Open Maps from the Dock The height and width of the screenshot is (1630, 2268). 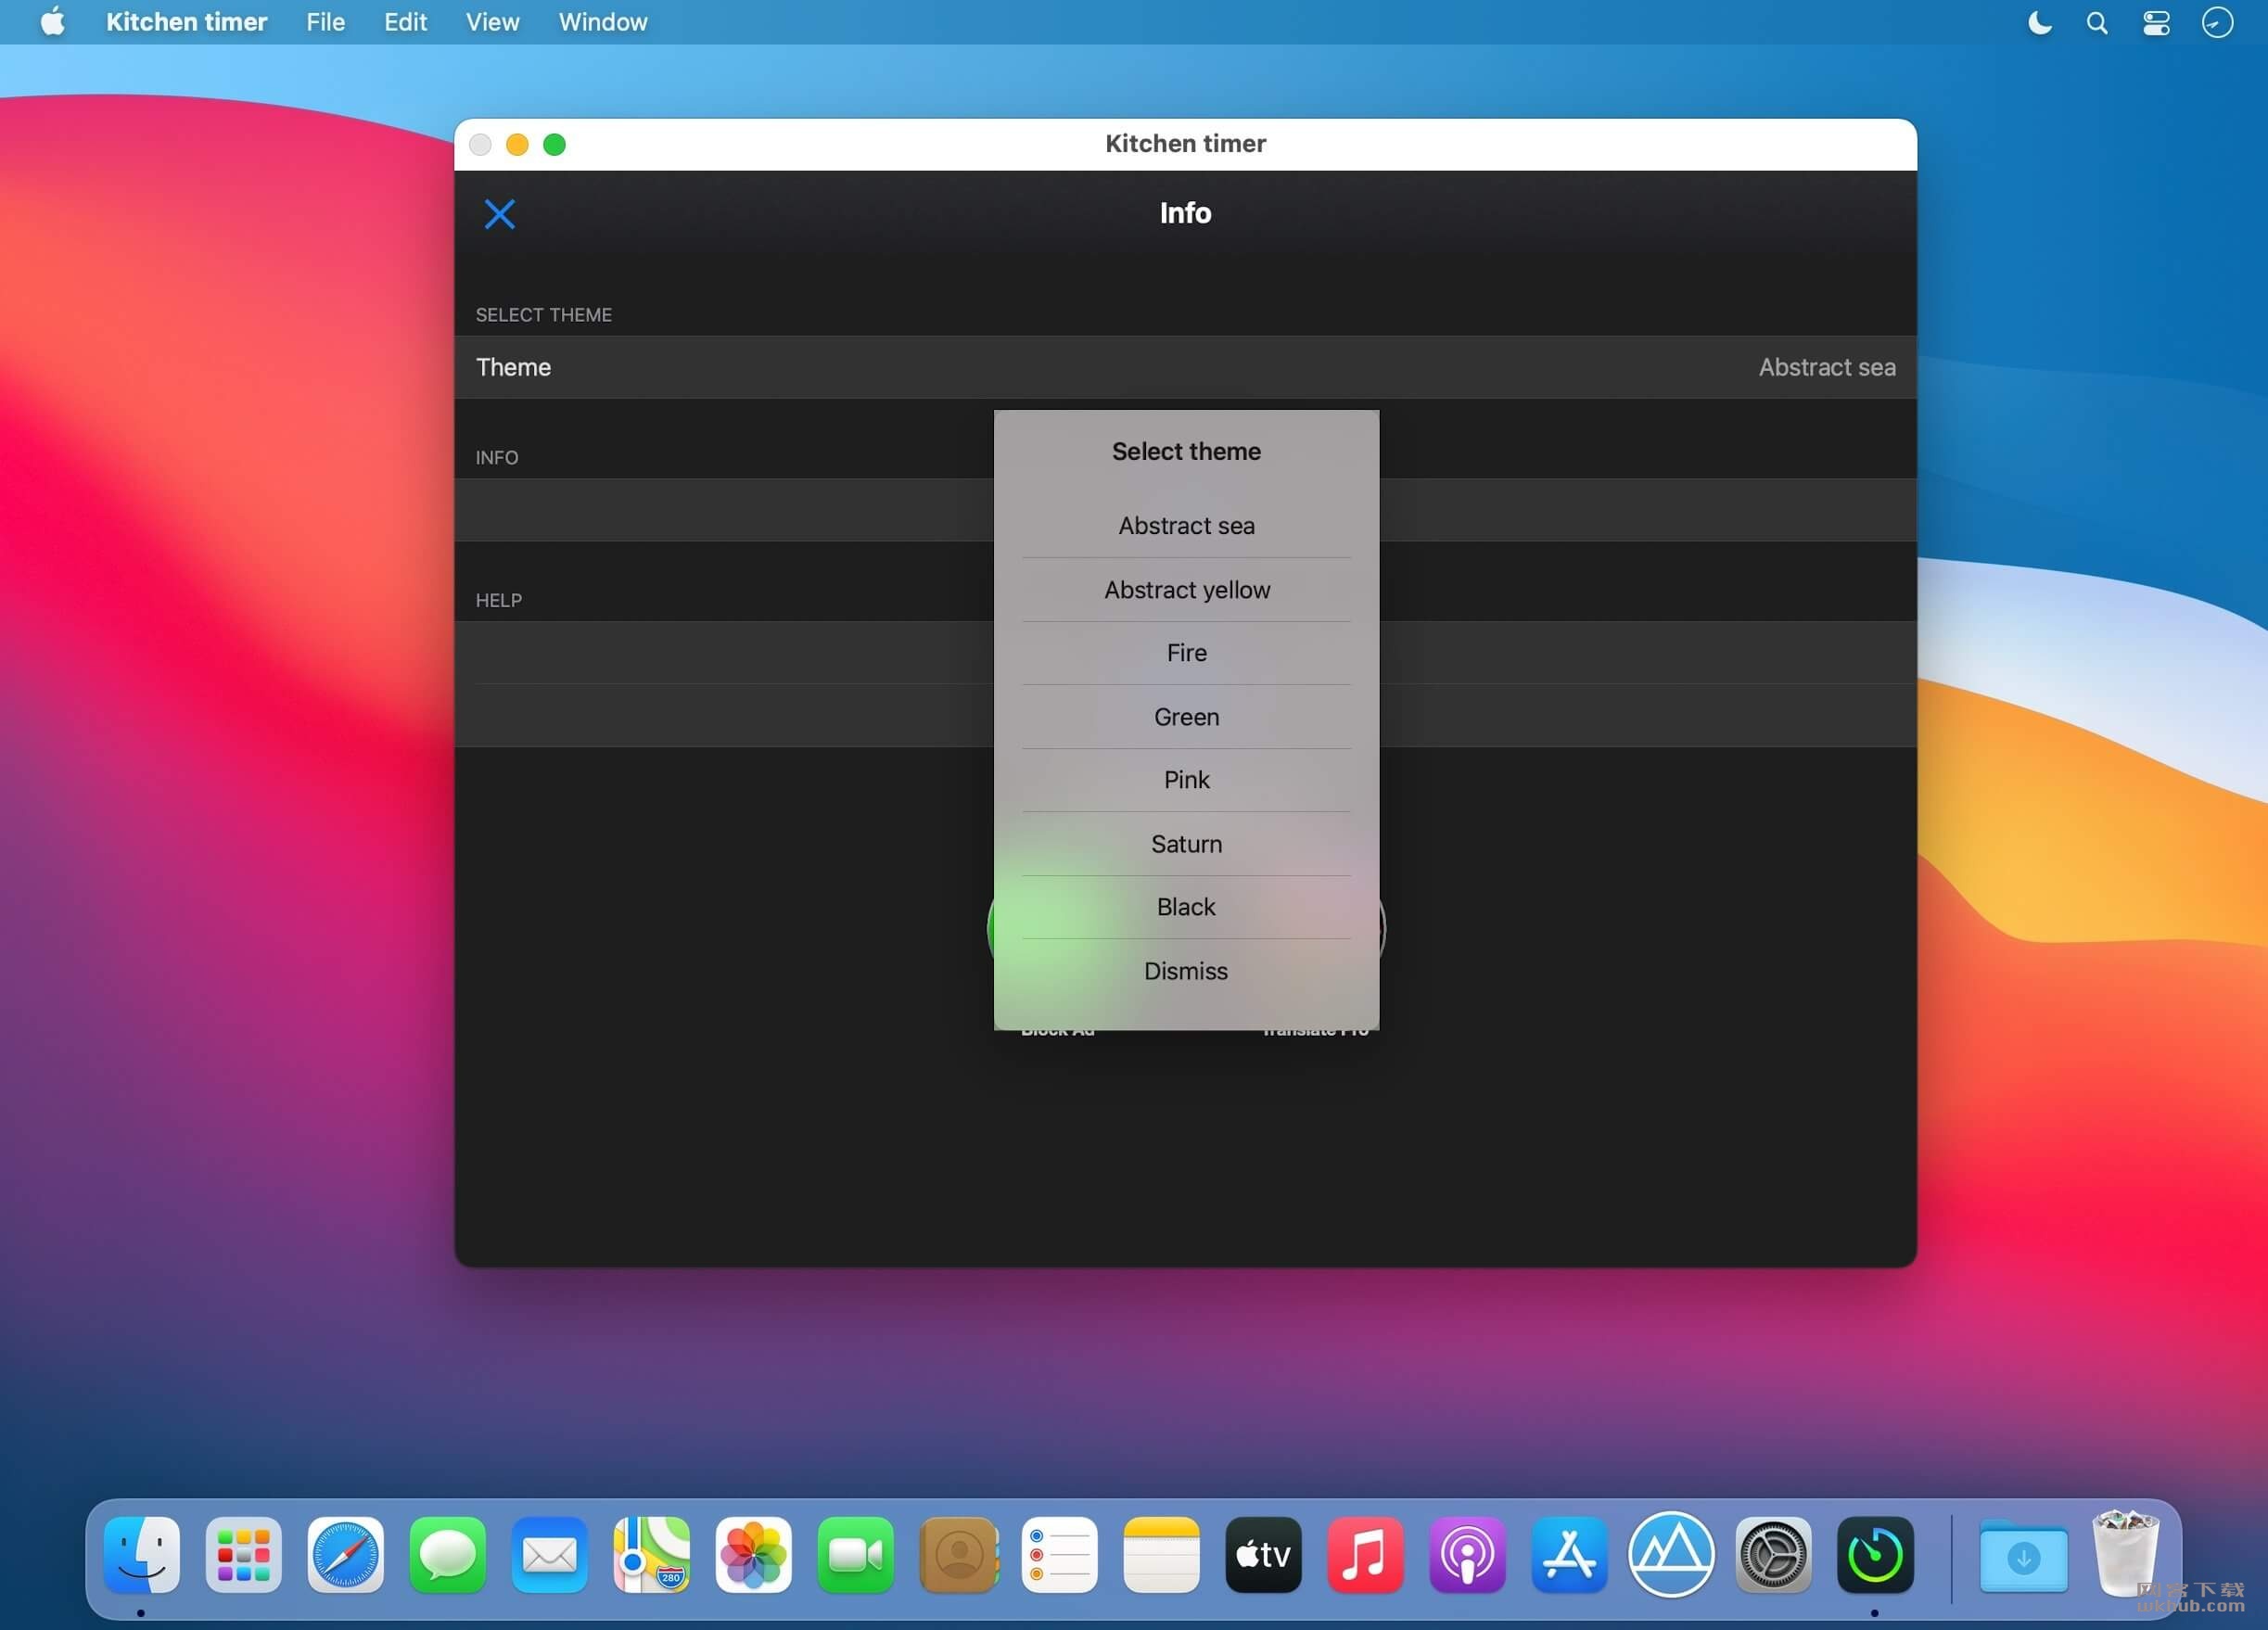652,1555
